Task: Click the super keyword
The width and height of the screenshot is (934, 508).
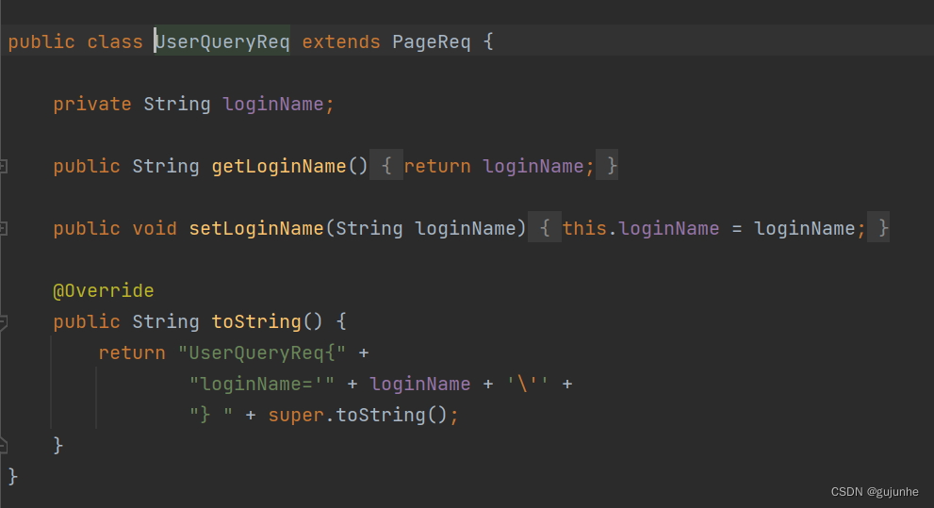Action: point(295,415)
